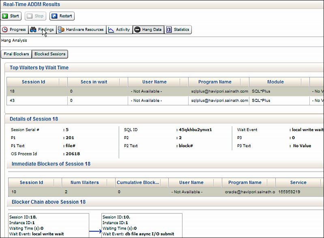Screen dimensions: 324x238
Task: Click the Statistics icon
Action: [x=169, y=30]
